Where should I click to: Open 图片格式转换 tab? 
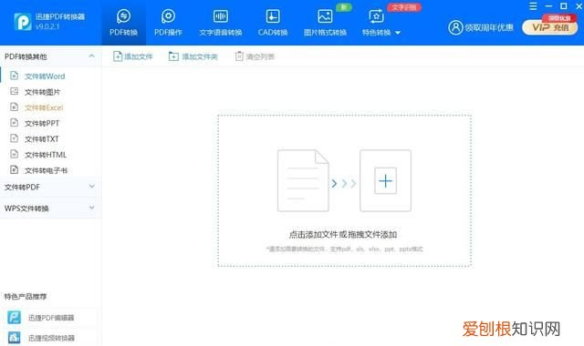(x=325, y=23)
